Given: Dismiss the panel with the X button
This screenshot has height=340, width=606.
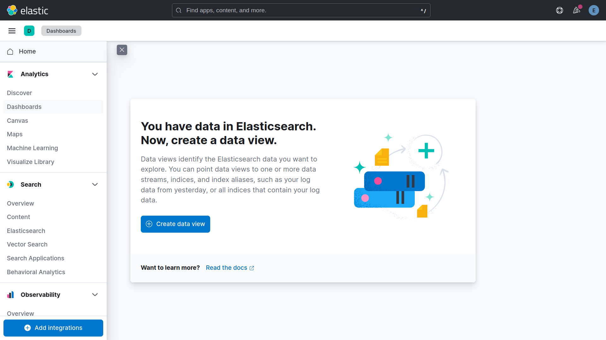Looking at the screenshot, I should [122, 50].
